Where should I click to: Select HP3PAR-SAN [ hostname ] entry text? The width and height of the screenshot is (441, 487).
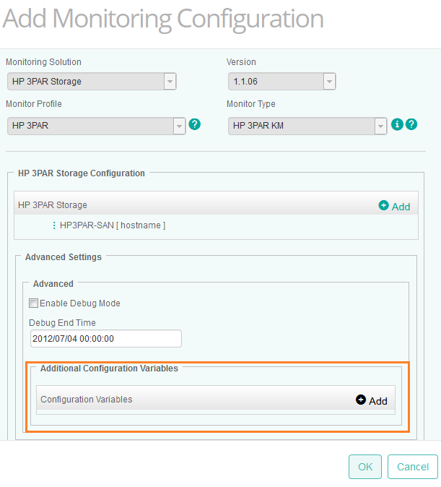click(x=113, y=225)
